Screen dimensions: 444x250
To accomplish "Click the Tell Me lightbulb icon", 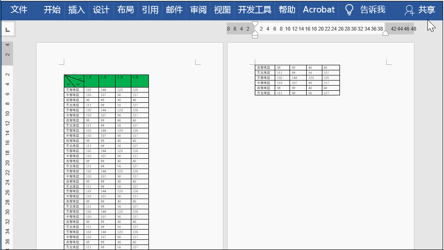I will click(349, 10).
